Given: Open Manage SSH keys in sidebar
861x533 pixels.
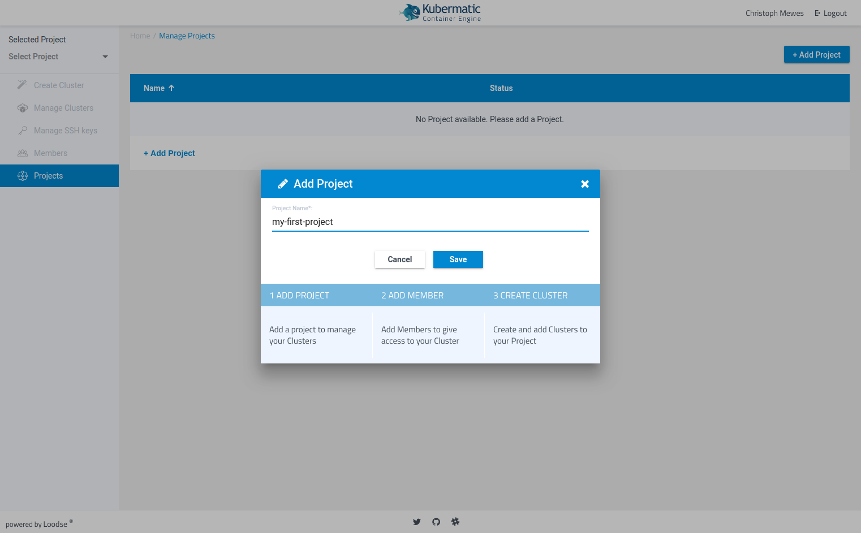Looking at the screenshot, I should 59,131.
